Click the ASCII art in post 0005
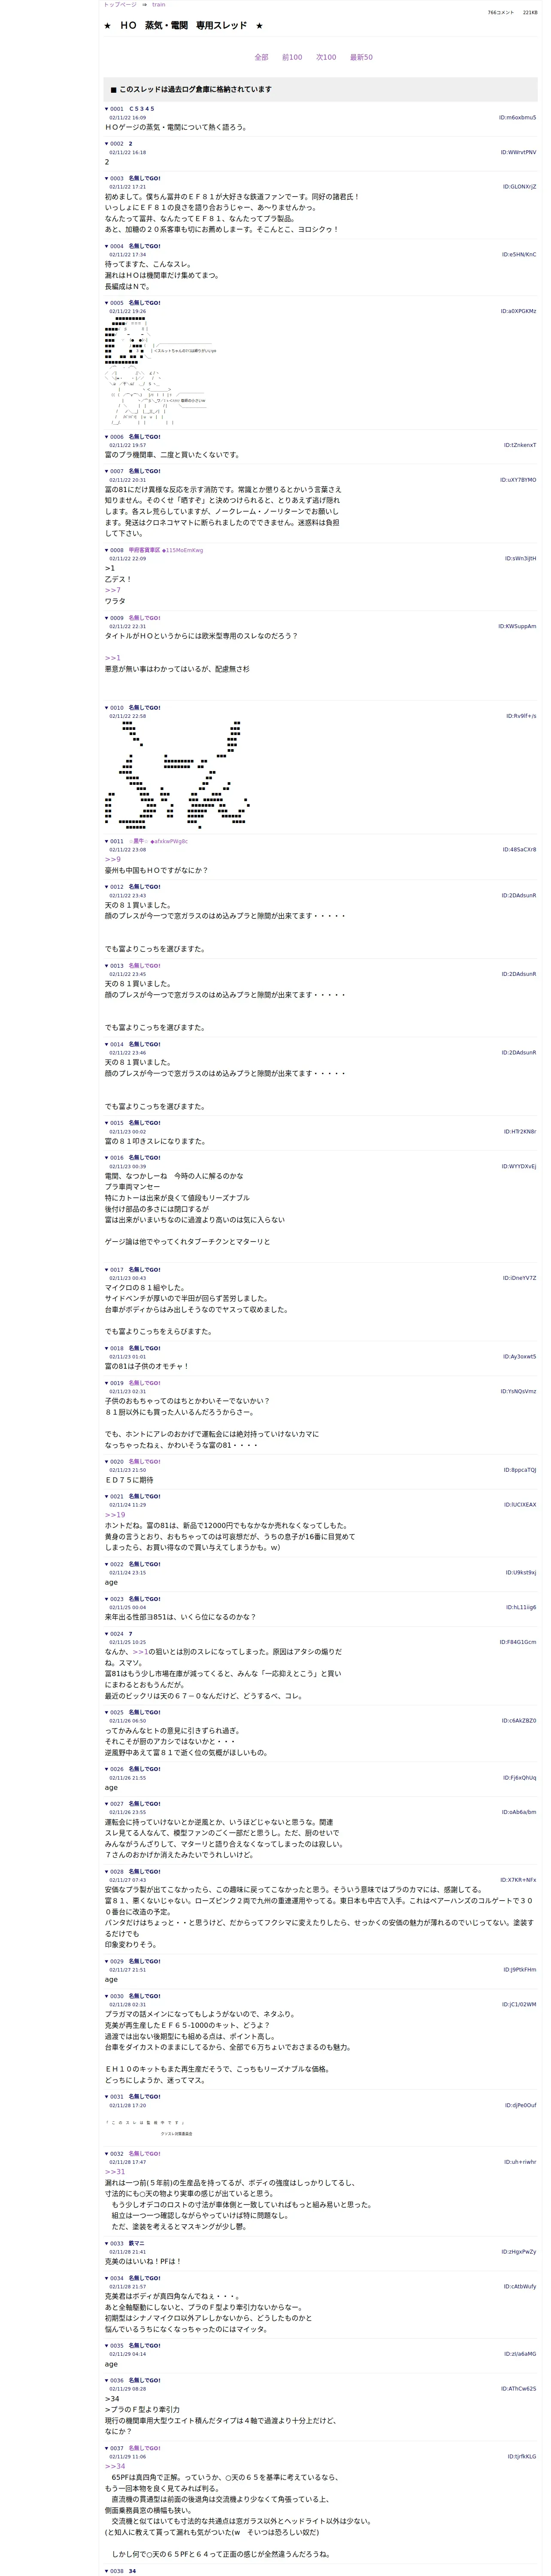551x2576 pixels. (x=160, y=371)
